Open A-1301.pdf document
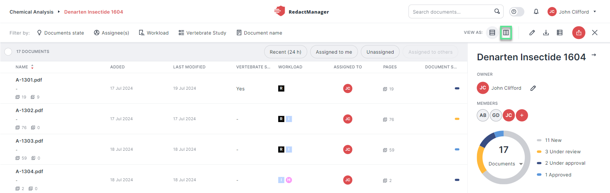 (x=29, y=80)
